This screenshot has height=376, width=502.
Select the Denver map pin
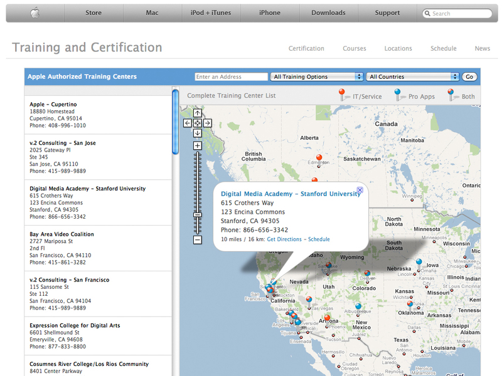point(367,276)
